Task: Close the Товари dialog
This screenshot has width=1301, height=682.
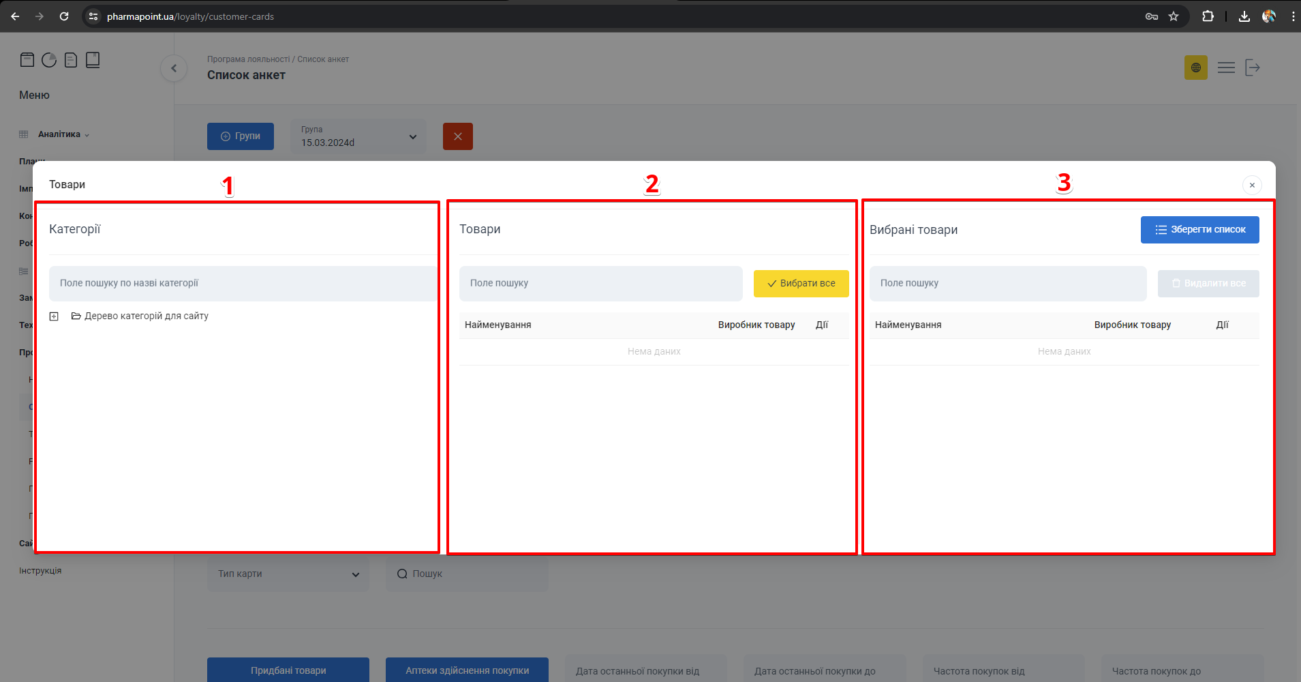Action: [x=1252, y=185]
